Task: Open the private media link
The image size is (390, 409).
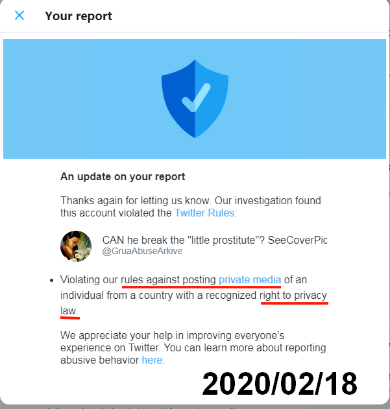Action: click(250, 280)
